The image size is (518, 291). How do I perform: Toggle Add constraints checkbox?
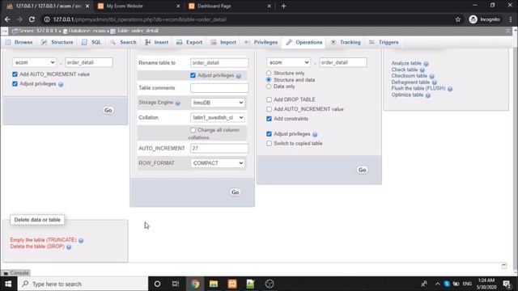269,119
